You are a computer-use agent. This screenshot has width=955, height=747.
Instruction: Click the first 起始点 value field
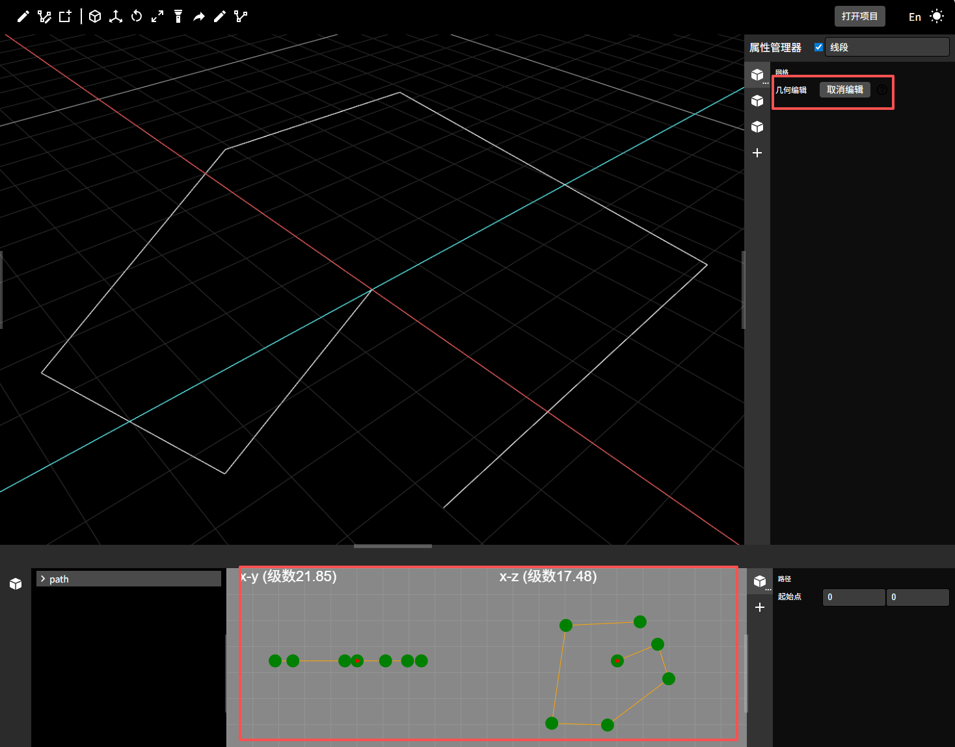pyautogui.click(x=854, y=597)
